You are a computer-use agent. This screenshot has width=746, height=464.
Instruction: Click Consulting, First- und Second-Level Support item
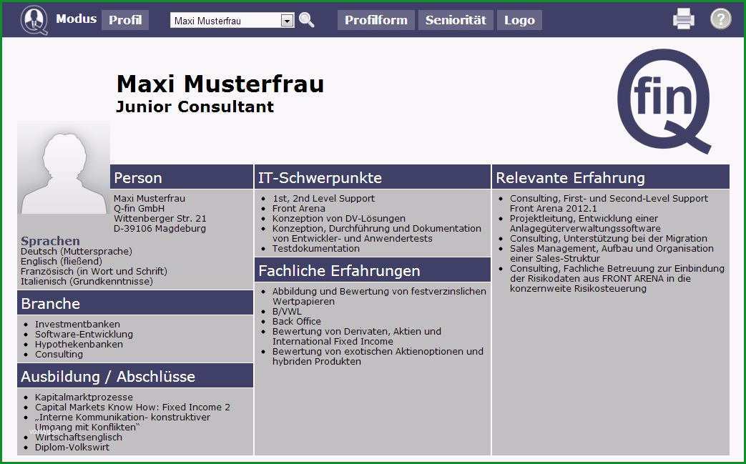point(609,203)
